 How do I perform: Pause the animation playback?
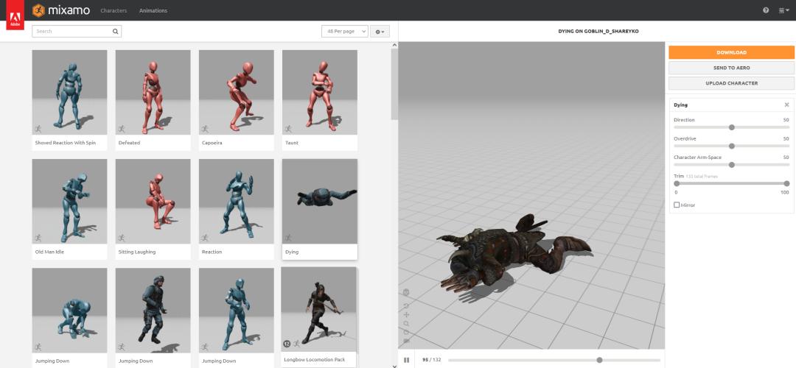tap(406, 360)
